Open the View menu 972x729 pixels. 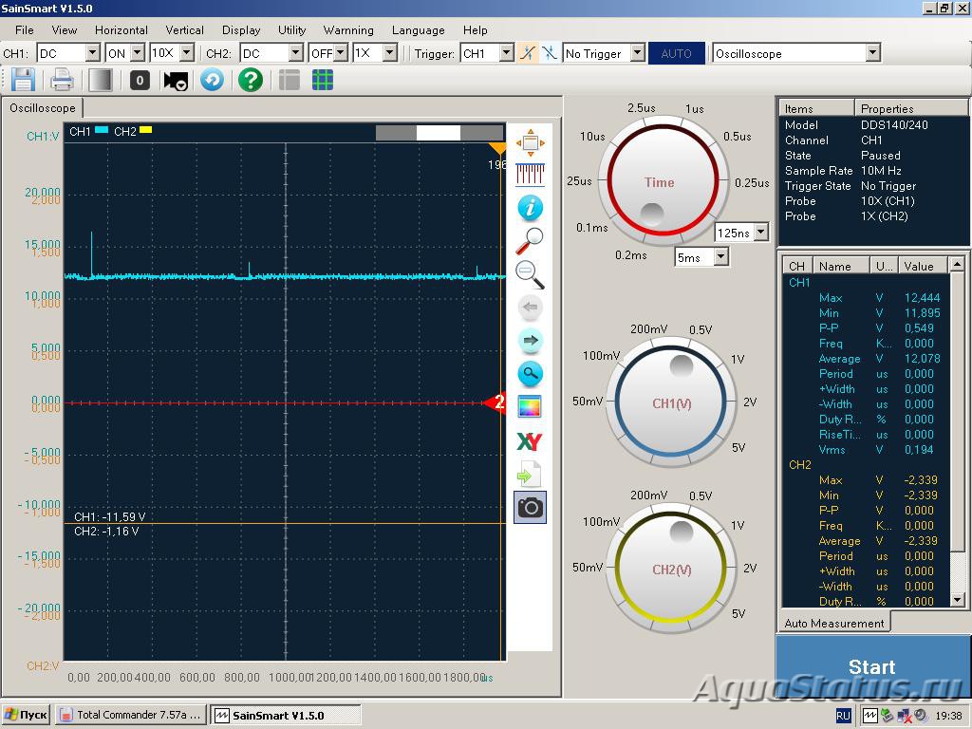64,29
